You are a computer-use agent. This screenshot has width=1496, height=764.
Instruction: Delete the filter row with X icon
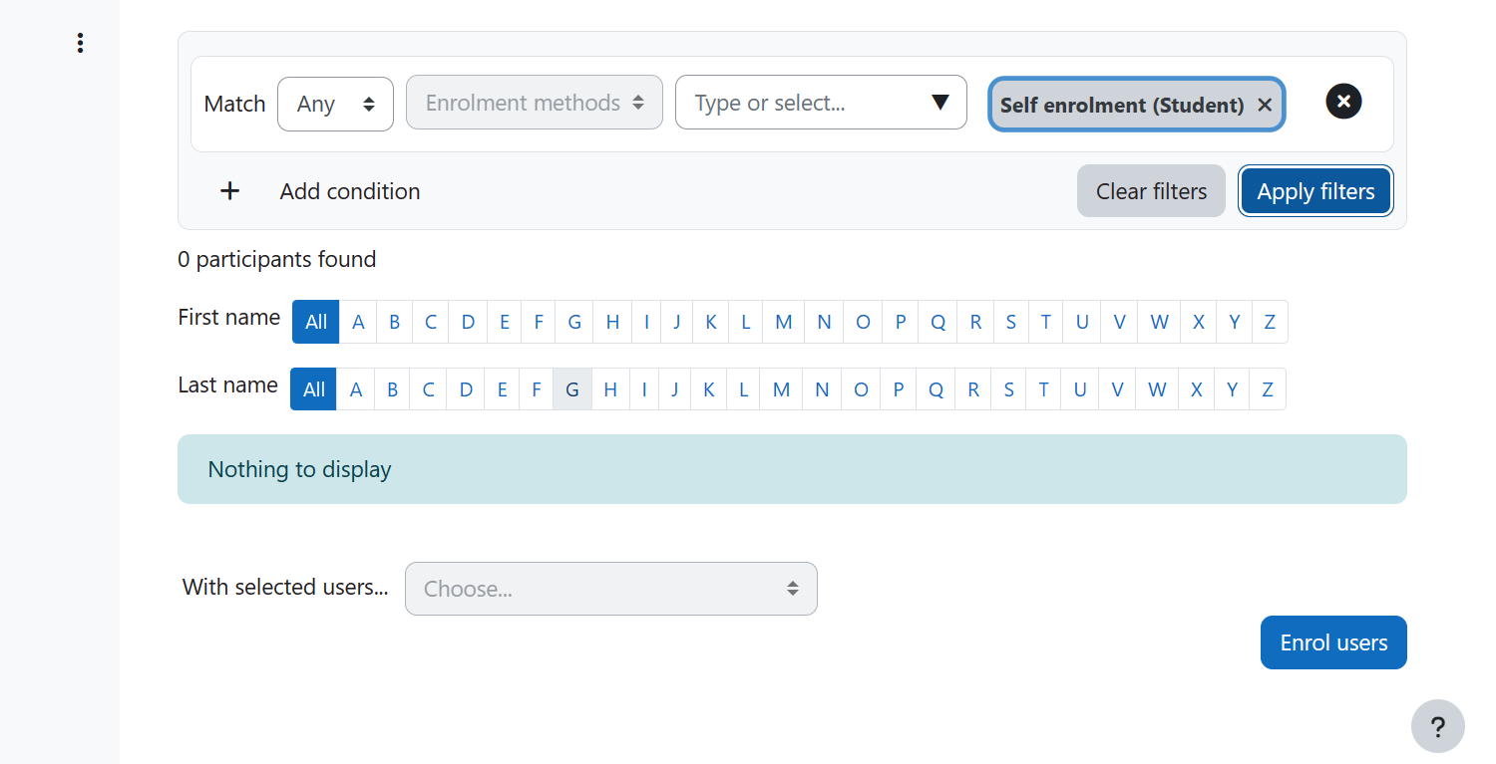[1343, 101]
